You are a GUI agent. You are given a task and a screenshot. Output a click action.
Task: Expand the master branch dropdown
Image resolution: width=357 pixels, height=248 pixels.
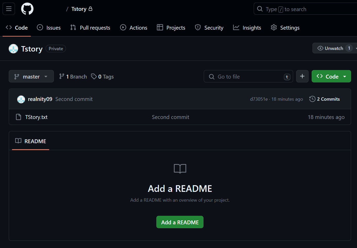click(x=31, y=76)
